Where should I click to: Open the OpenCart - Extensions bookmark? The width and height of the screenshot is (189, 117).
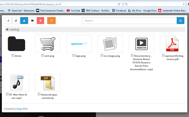(21, 10)
